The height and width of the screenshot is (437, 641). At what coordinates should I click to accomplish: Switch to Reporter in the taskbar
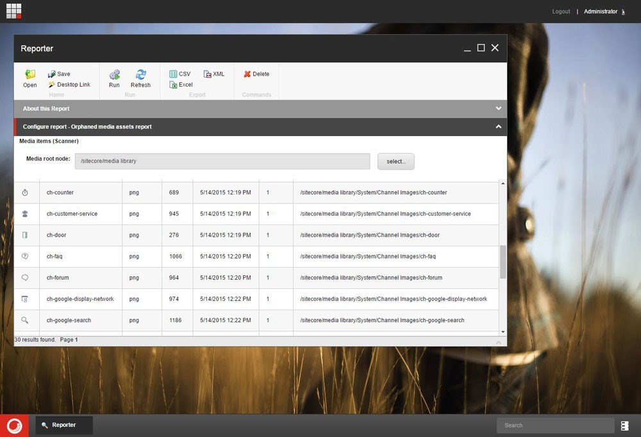pyautogui.click(x=63, y=425)
